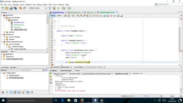Toggle Sort by Source in Navigator toolbar
The height and width of the screenshot is (103, 183).
[32, 92]
